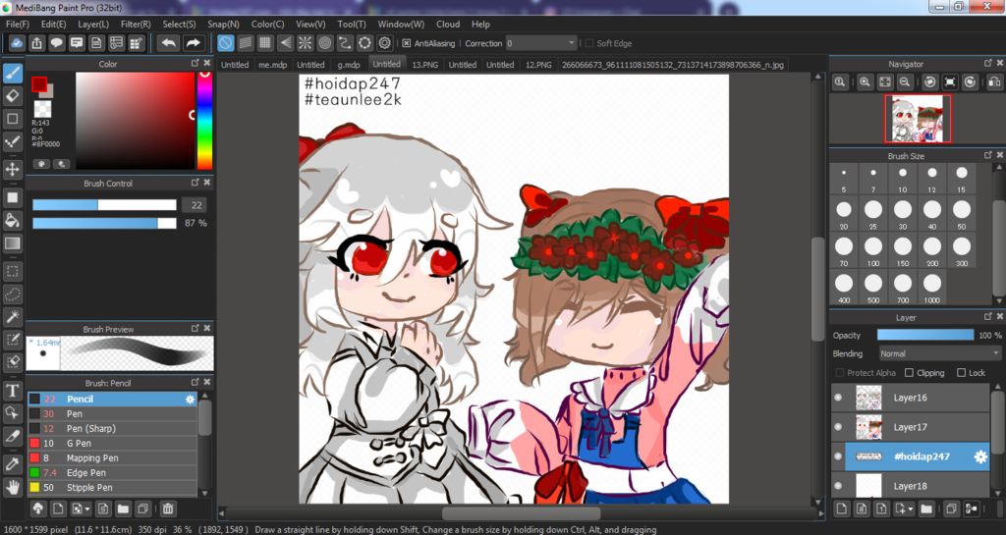Click the rainbow hue strip
This screenshot has height=535, width=1006.
tap(204, 121)
